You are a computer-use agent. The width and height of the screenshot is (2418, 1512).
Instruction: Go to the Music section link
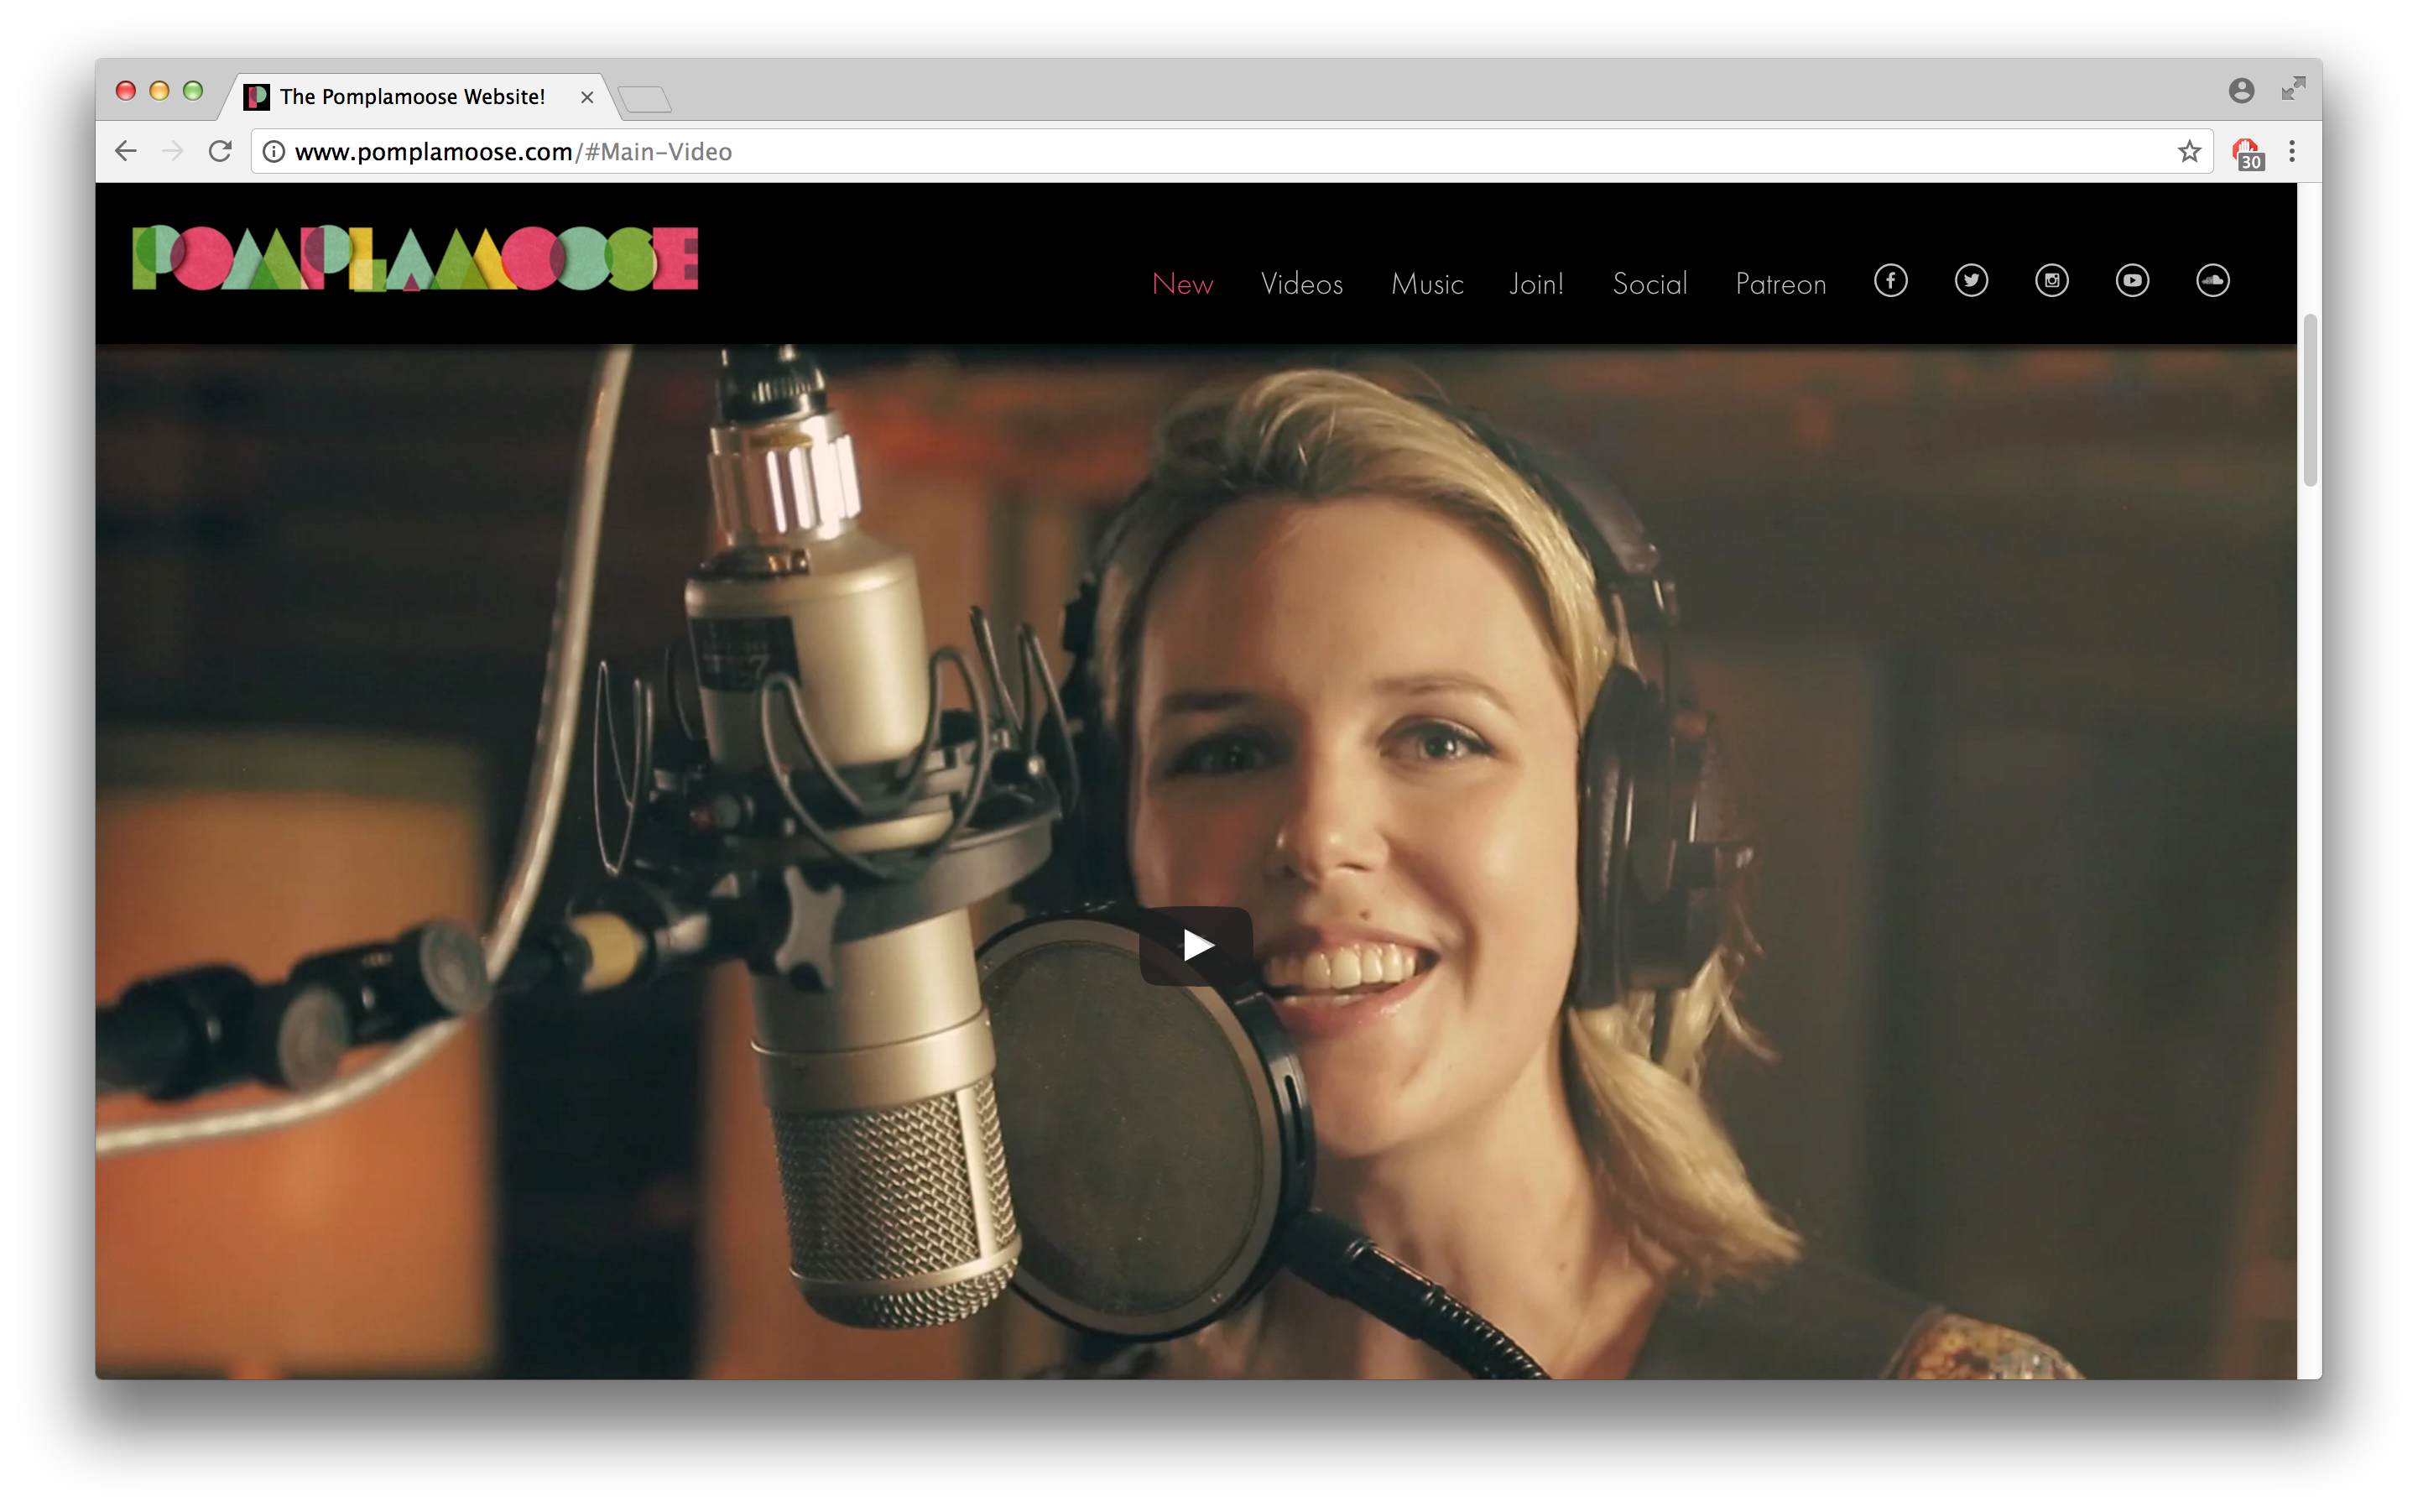click(x=1427, y=284)
